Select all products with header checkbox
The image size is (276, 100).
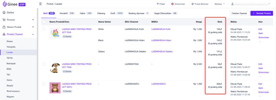point(44,22)
